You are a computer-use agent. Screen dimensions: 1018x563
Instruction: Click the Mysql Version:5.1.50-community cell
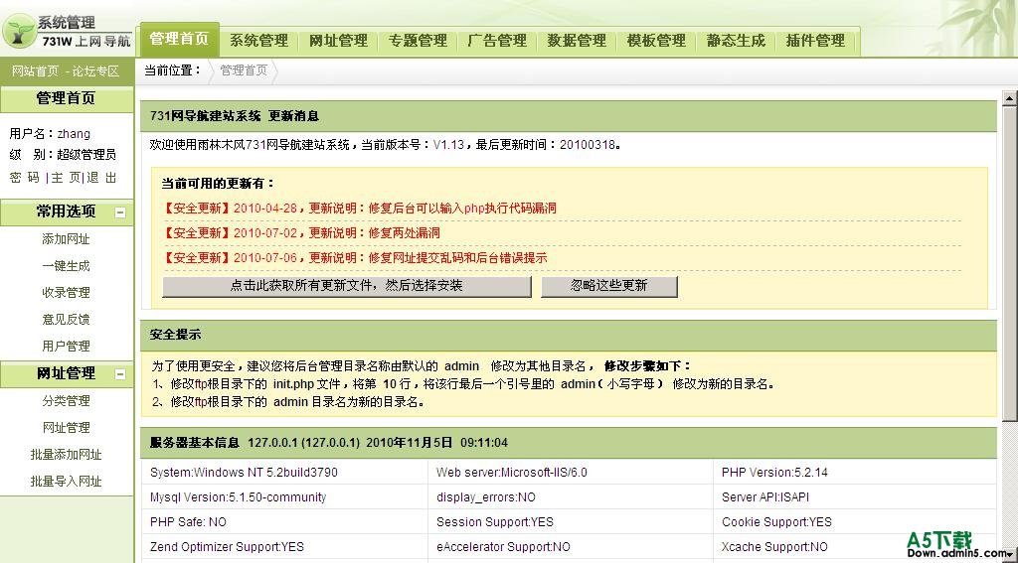tap(284, 497)
